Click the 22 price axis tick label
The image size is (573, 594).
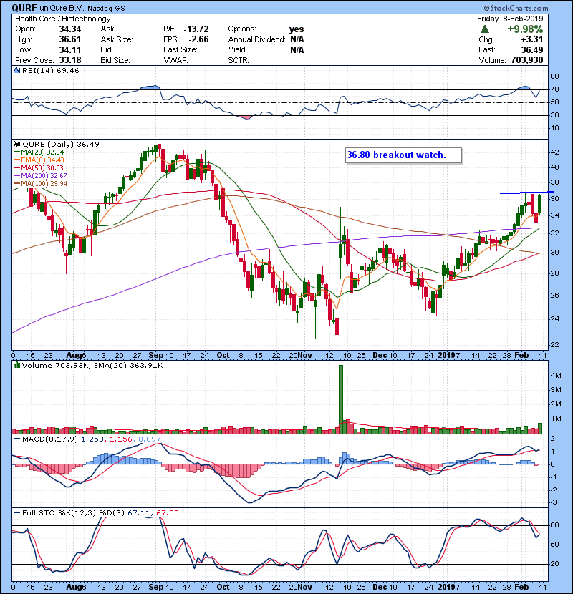(554, 345)
